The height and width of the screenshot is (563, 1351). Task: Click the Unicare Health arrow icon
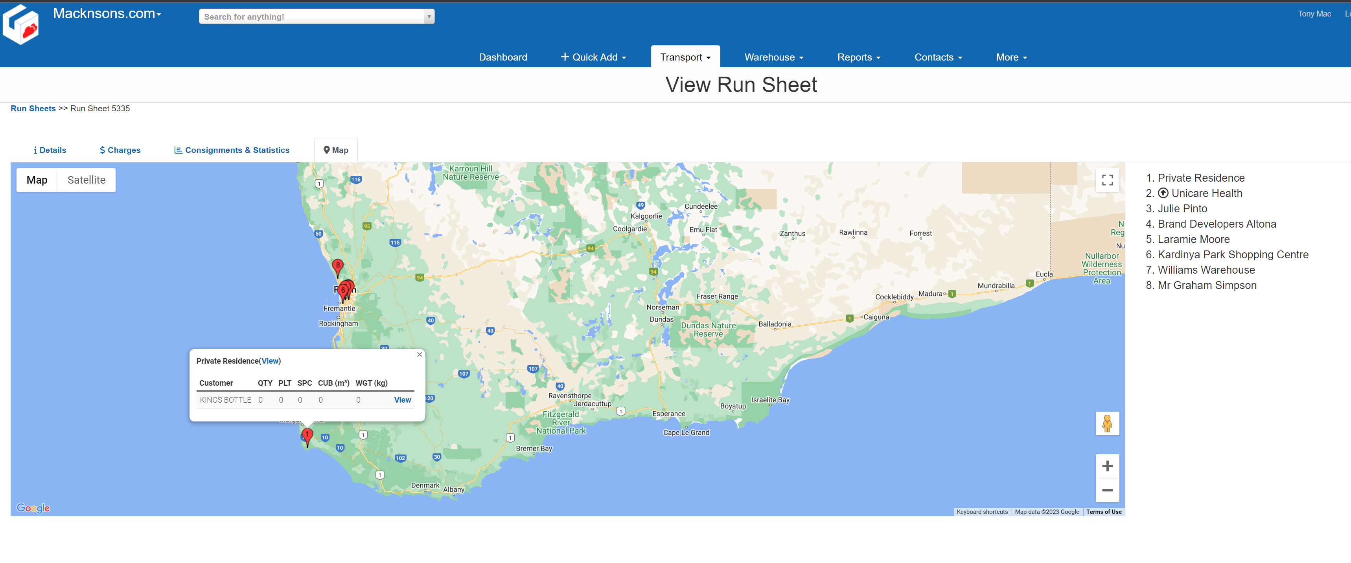[1163, 193]
